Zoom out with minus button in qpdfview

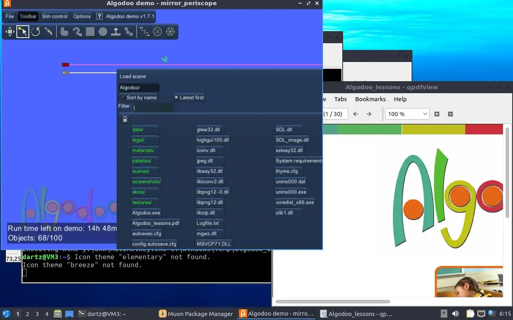(450, 114)
